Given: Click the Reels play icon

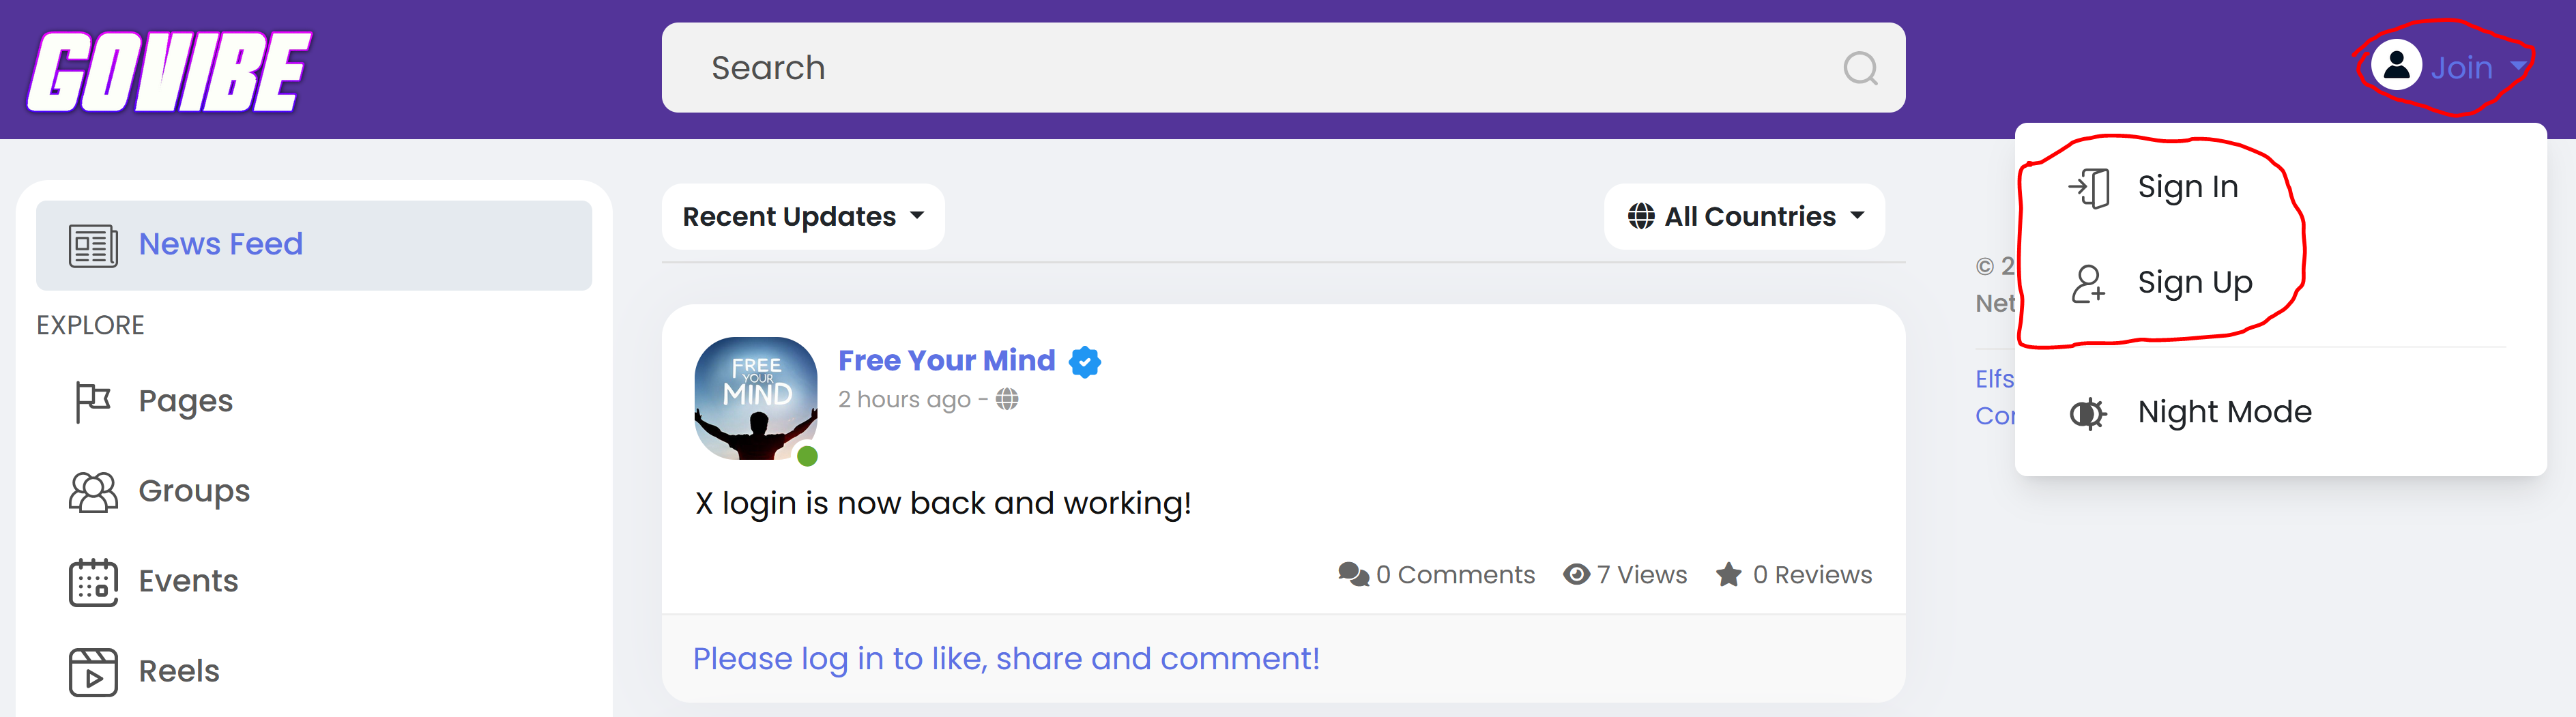Looking at the screenshot, I should click(x=93, y=672).
